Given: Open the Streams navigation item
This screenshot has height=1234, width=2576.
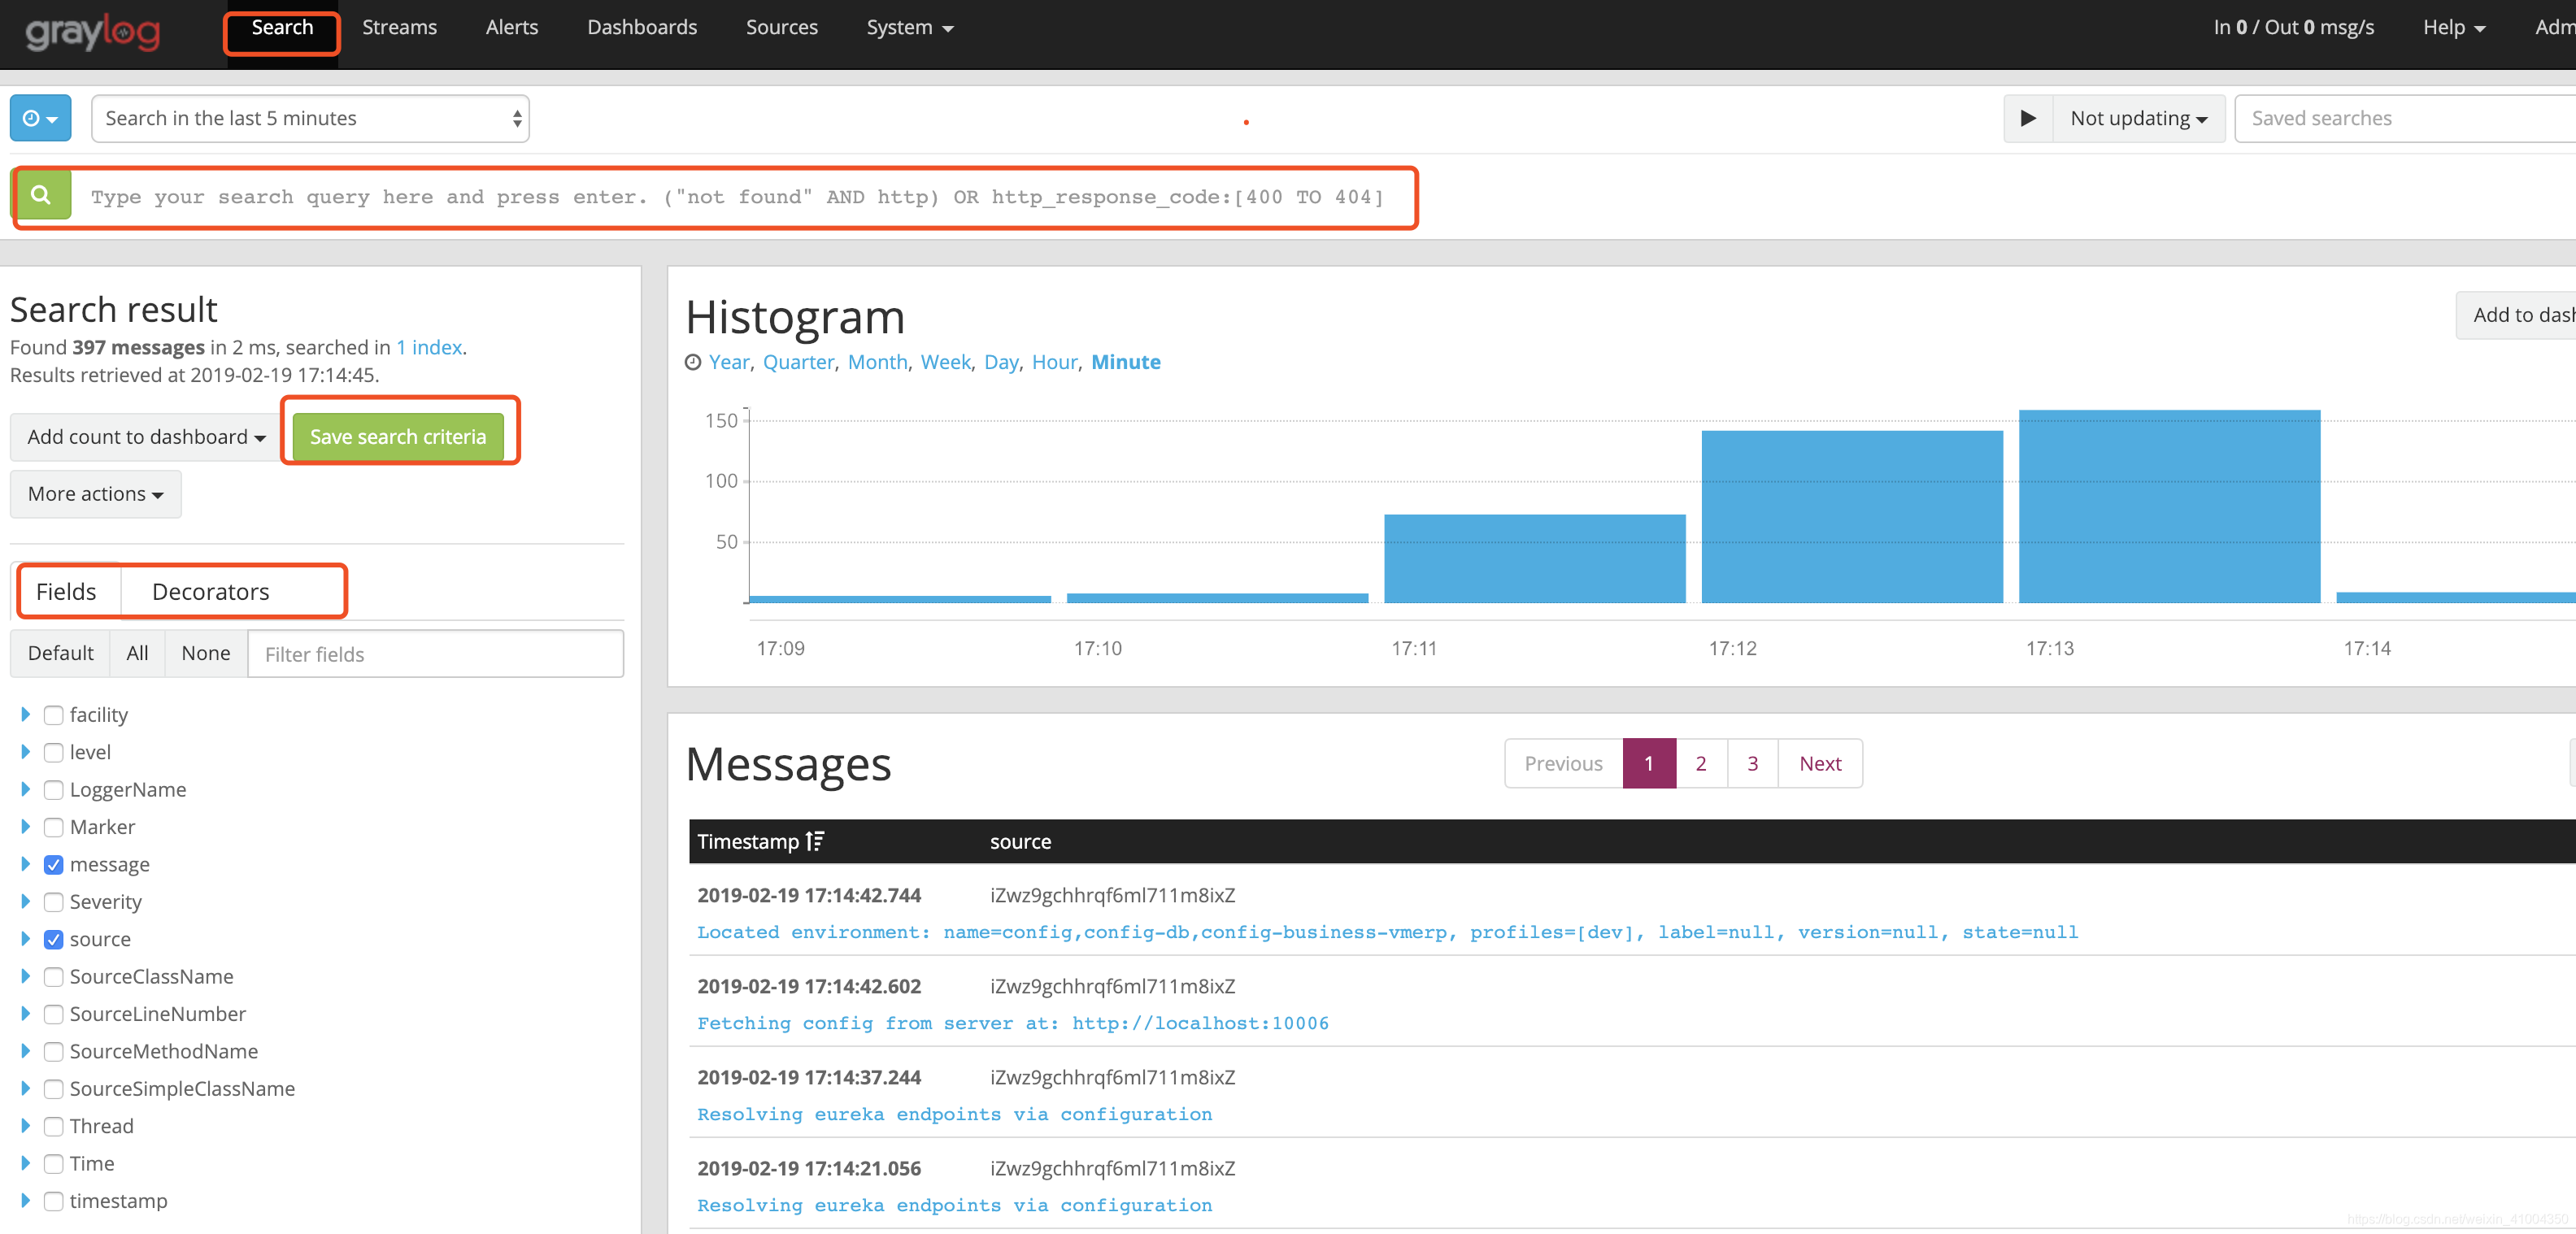Looking at the screenshot, I should click(x=399, y=28).
